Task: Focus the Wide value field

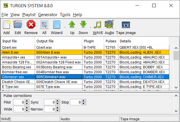Action: (x=19, y=109)
